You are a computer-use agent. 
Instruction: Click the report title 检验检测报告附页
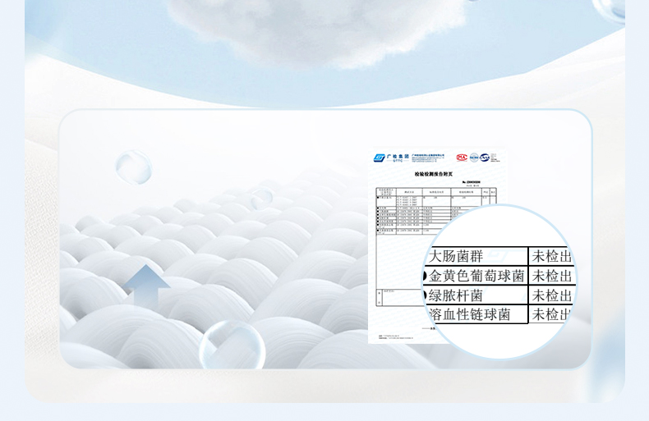tap(433, 174)
